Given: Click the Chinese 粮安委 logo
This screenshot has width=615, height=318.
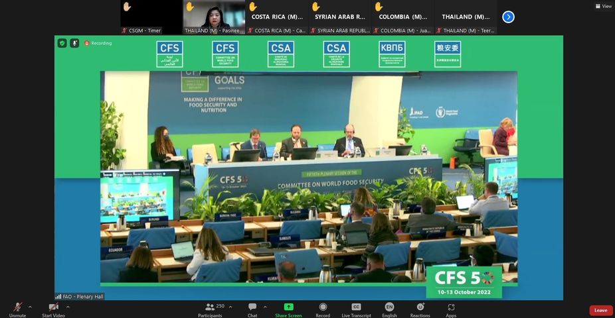Looking at the screenshot, I should [x=448, y=54].
